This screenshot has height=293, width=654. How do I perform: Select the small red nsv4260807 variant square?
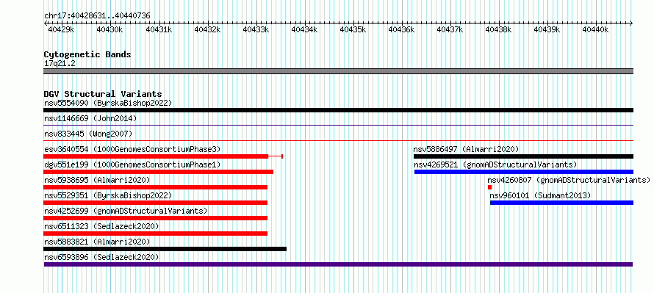point(489,187)
